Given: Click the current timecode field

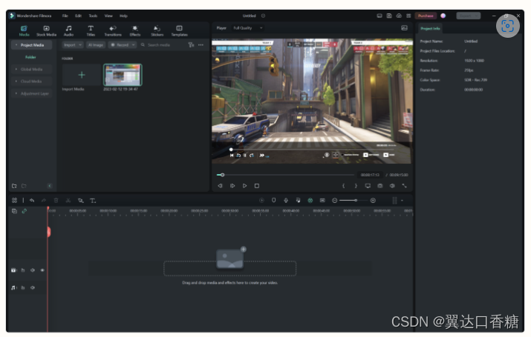Looking at the screenshot, I should 370,175.
